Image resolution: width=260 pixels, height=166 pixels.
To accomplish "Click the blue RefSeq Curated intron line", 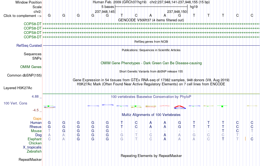I will (151, 45).
